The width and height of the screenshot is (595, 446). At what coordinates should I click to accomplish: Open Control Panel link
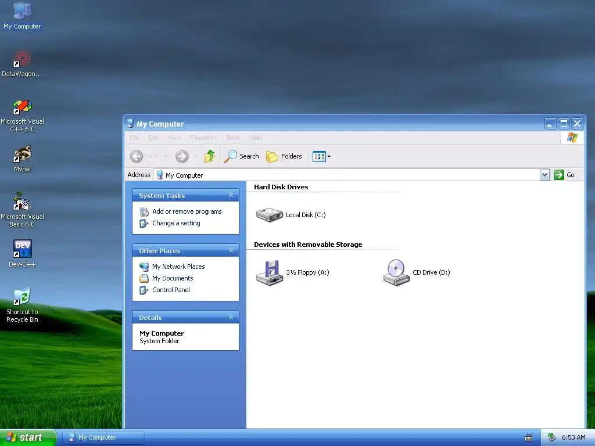point(171,290)
